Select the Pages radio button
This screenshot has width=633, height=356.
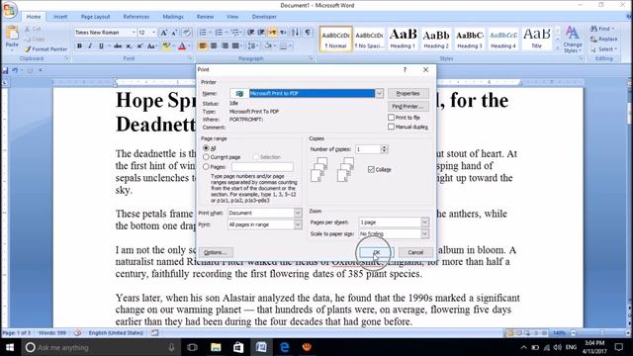[x=206, y=167]
